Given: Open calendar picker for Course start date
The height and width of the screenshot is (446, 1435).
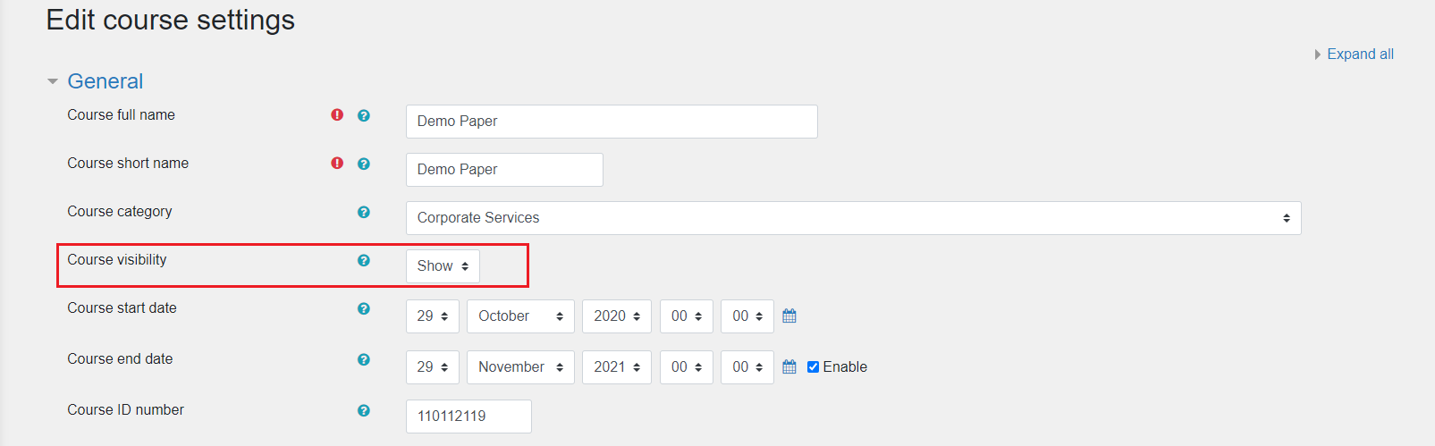Looking at the screenshot, I should click(x=789, y=316).
